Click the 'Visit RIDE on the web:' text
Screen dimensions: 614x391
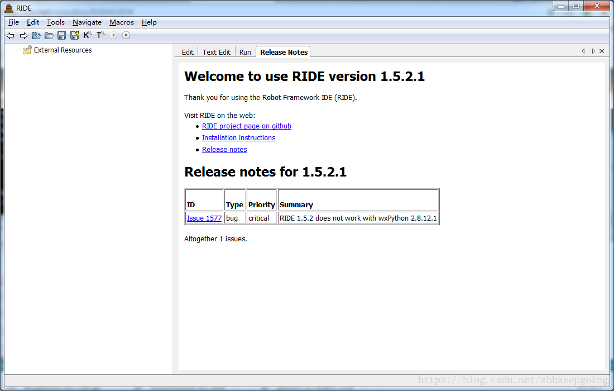(x=220, y=116)
